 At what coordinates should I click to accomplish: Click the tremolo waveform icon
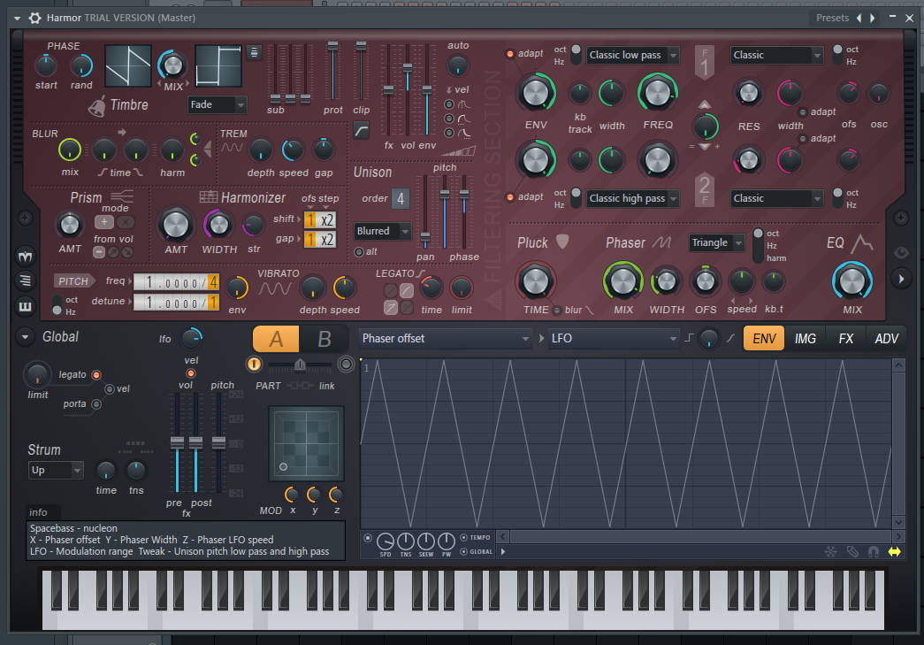[x=232, y=148]
